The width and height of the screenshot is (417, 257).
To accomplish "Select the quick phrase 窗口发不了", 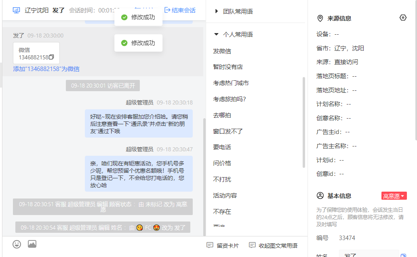I will pos(228,132).
